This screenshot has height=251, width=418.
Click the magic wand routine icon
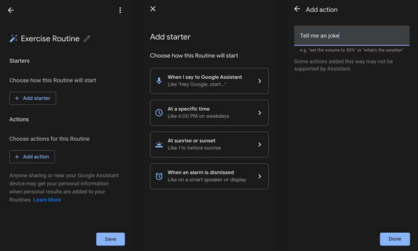[13, 38]
